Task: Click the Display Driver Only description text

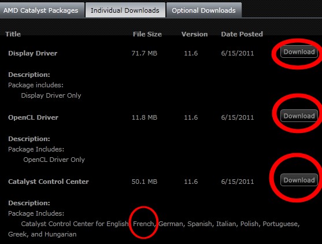Action: [x=51, y=95]
